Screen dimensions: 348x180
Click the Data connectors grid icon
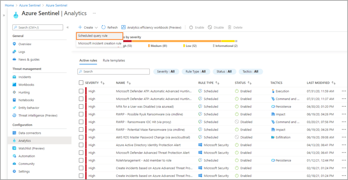point(14,133)
